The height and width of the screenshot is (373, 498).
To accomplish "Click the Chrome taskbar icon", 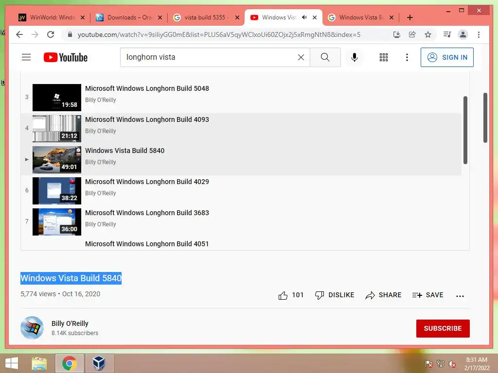I will coord(69,363).
